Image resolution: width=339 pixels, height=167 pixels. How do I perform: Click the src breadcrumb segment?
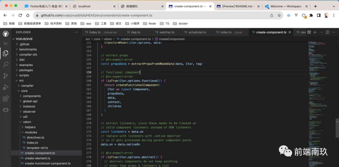click(x=88, y=39)
